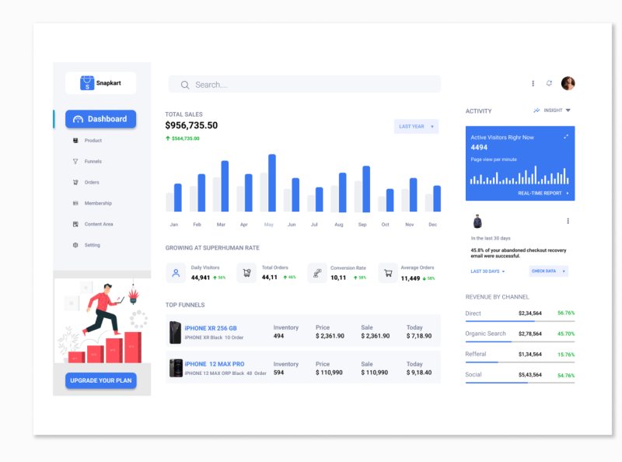Click the Daily Visitors metric icon
The image size is (622, 462).
[x=176, y=272]
